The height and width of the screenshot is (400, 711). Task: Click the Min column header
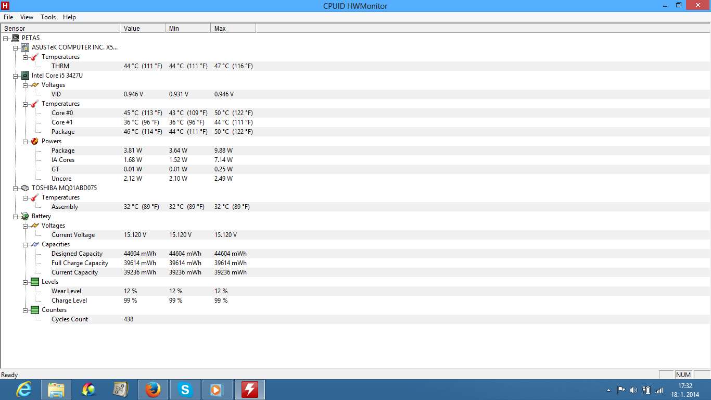(x=188, y=28)
